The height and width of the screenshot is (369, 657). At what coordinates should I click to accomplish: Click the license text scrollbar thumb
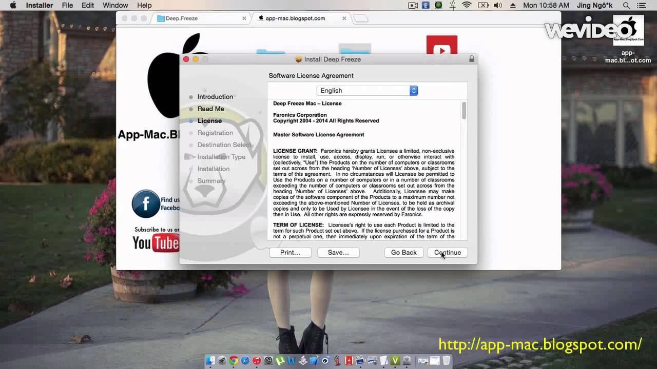[x=464, y=110]
